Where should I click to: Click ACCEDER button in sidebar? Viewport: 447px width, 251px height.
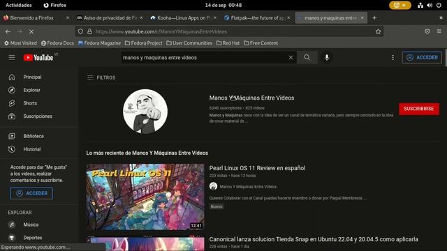[31, 193]
